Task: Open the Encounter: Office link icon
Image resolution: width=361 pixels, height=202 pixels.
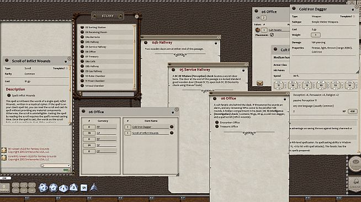Action: 216,123
